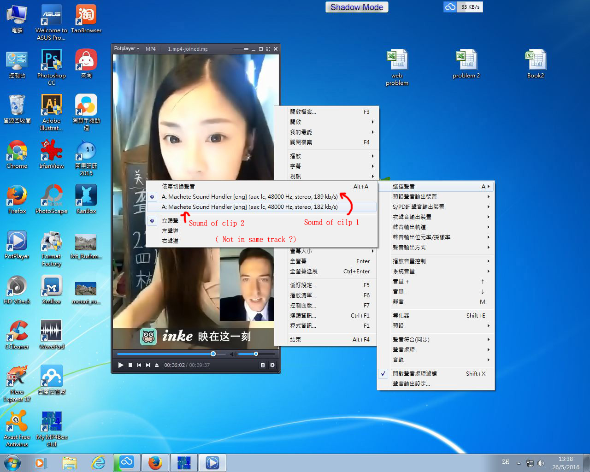The width and height of the screenshot is (590, 472).
Task: Click the PotPlayer seek bar handle
Action: pos(213,354)
